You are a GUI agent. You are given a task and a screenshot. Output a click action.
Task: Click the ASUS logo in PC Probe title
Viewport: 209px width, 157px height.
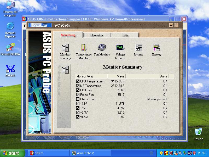pyautogui.click(x=40, y=25)
